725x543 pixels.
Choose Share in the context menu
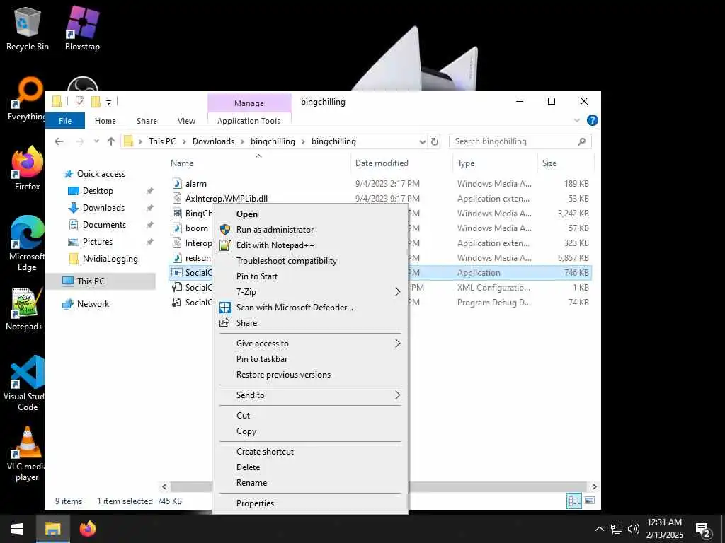(x=310, y=322)
